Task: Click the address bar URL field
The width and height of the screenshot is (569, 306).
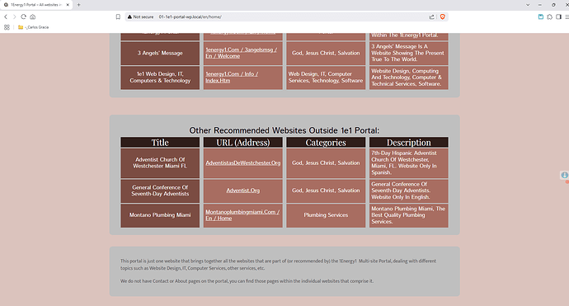Action: pyautogui.click(x=290, y=16)
